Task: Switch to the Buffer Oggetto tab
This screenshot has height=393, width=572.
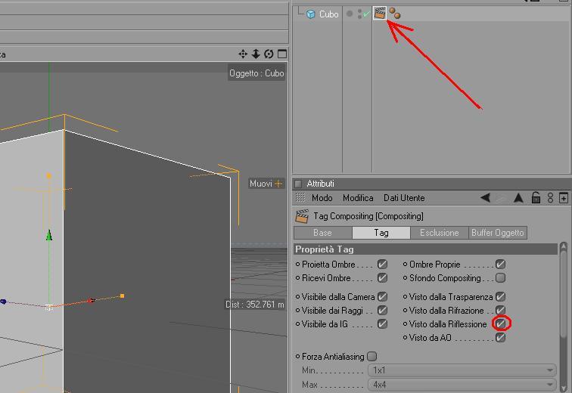Action: [x=498, y=233]
